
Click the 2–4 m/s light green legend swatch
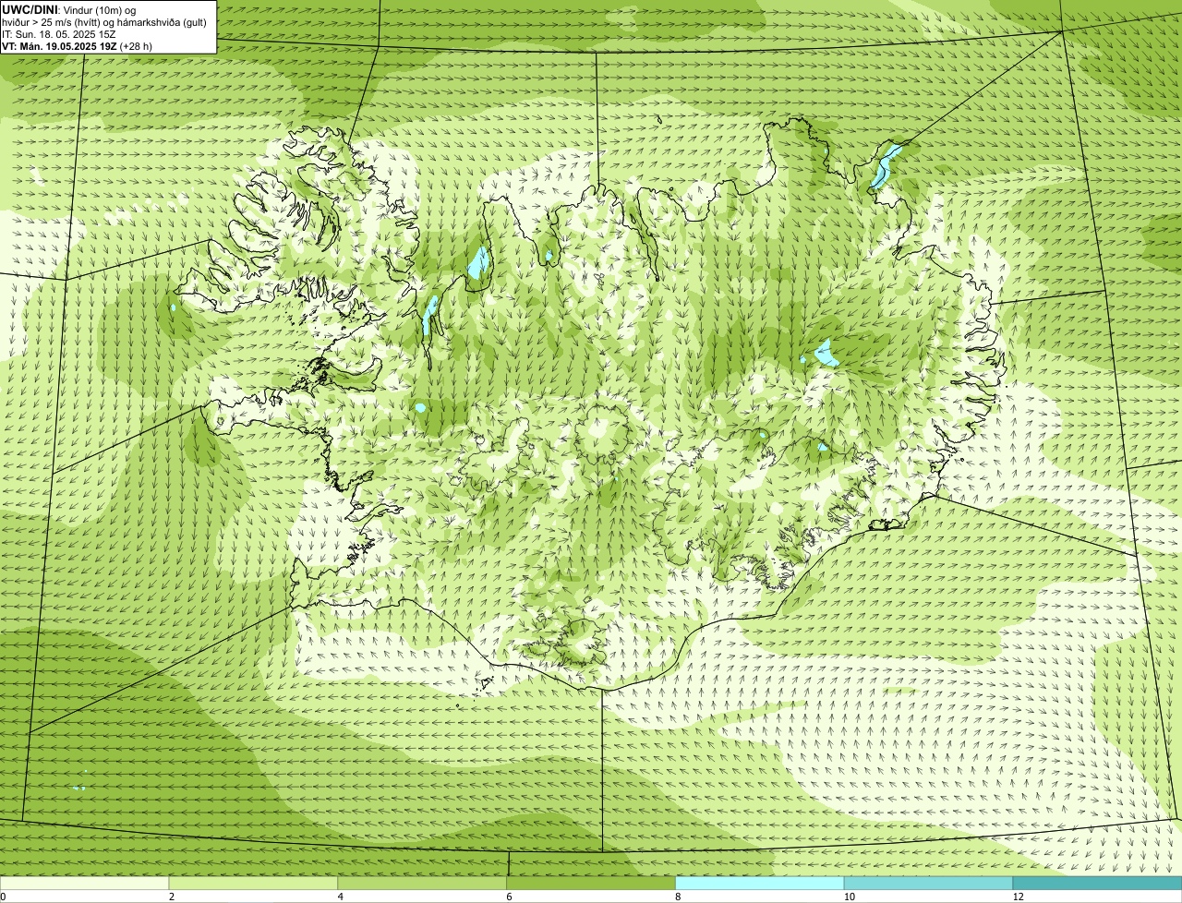point(253,883)
